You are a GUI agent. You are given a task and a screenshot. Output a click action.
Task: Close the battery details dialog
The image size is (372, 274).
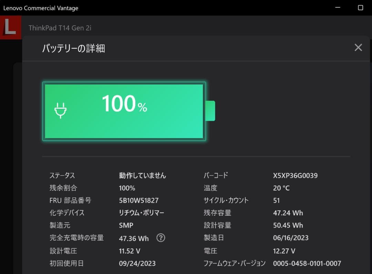(x=358, y=47)
